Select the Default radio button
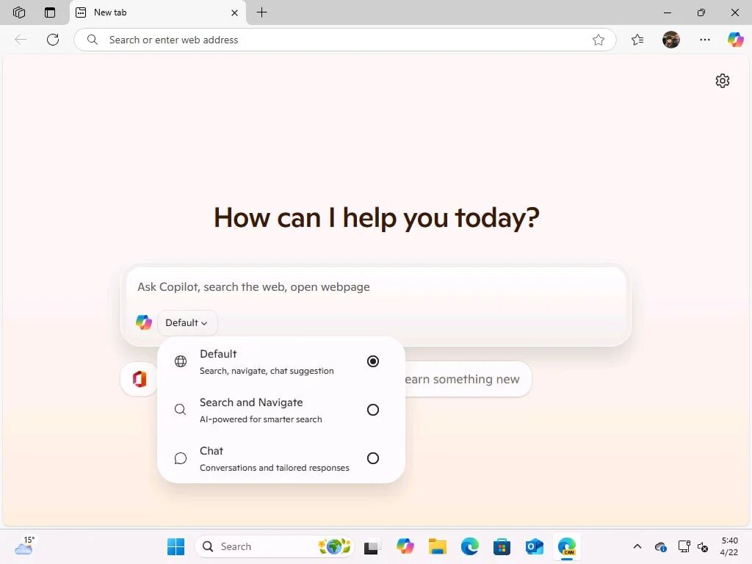 [x=372, y=361]
